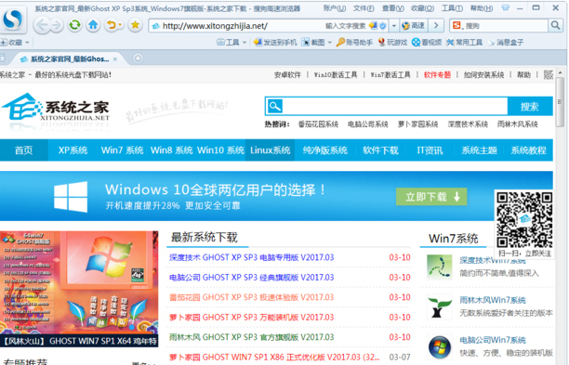Click the 风林火山 GHOST WIN7 promo image

(x=79, y=289)
